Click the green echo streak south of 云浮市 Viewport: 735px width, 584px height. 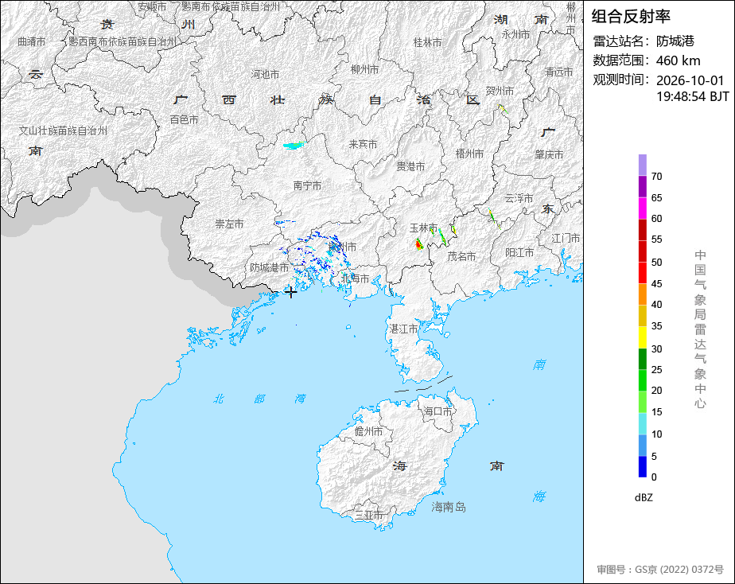494,218
